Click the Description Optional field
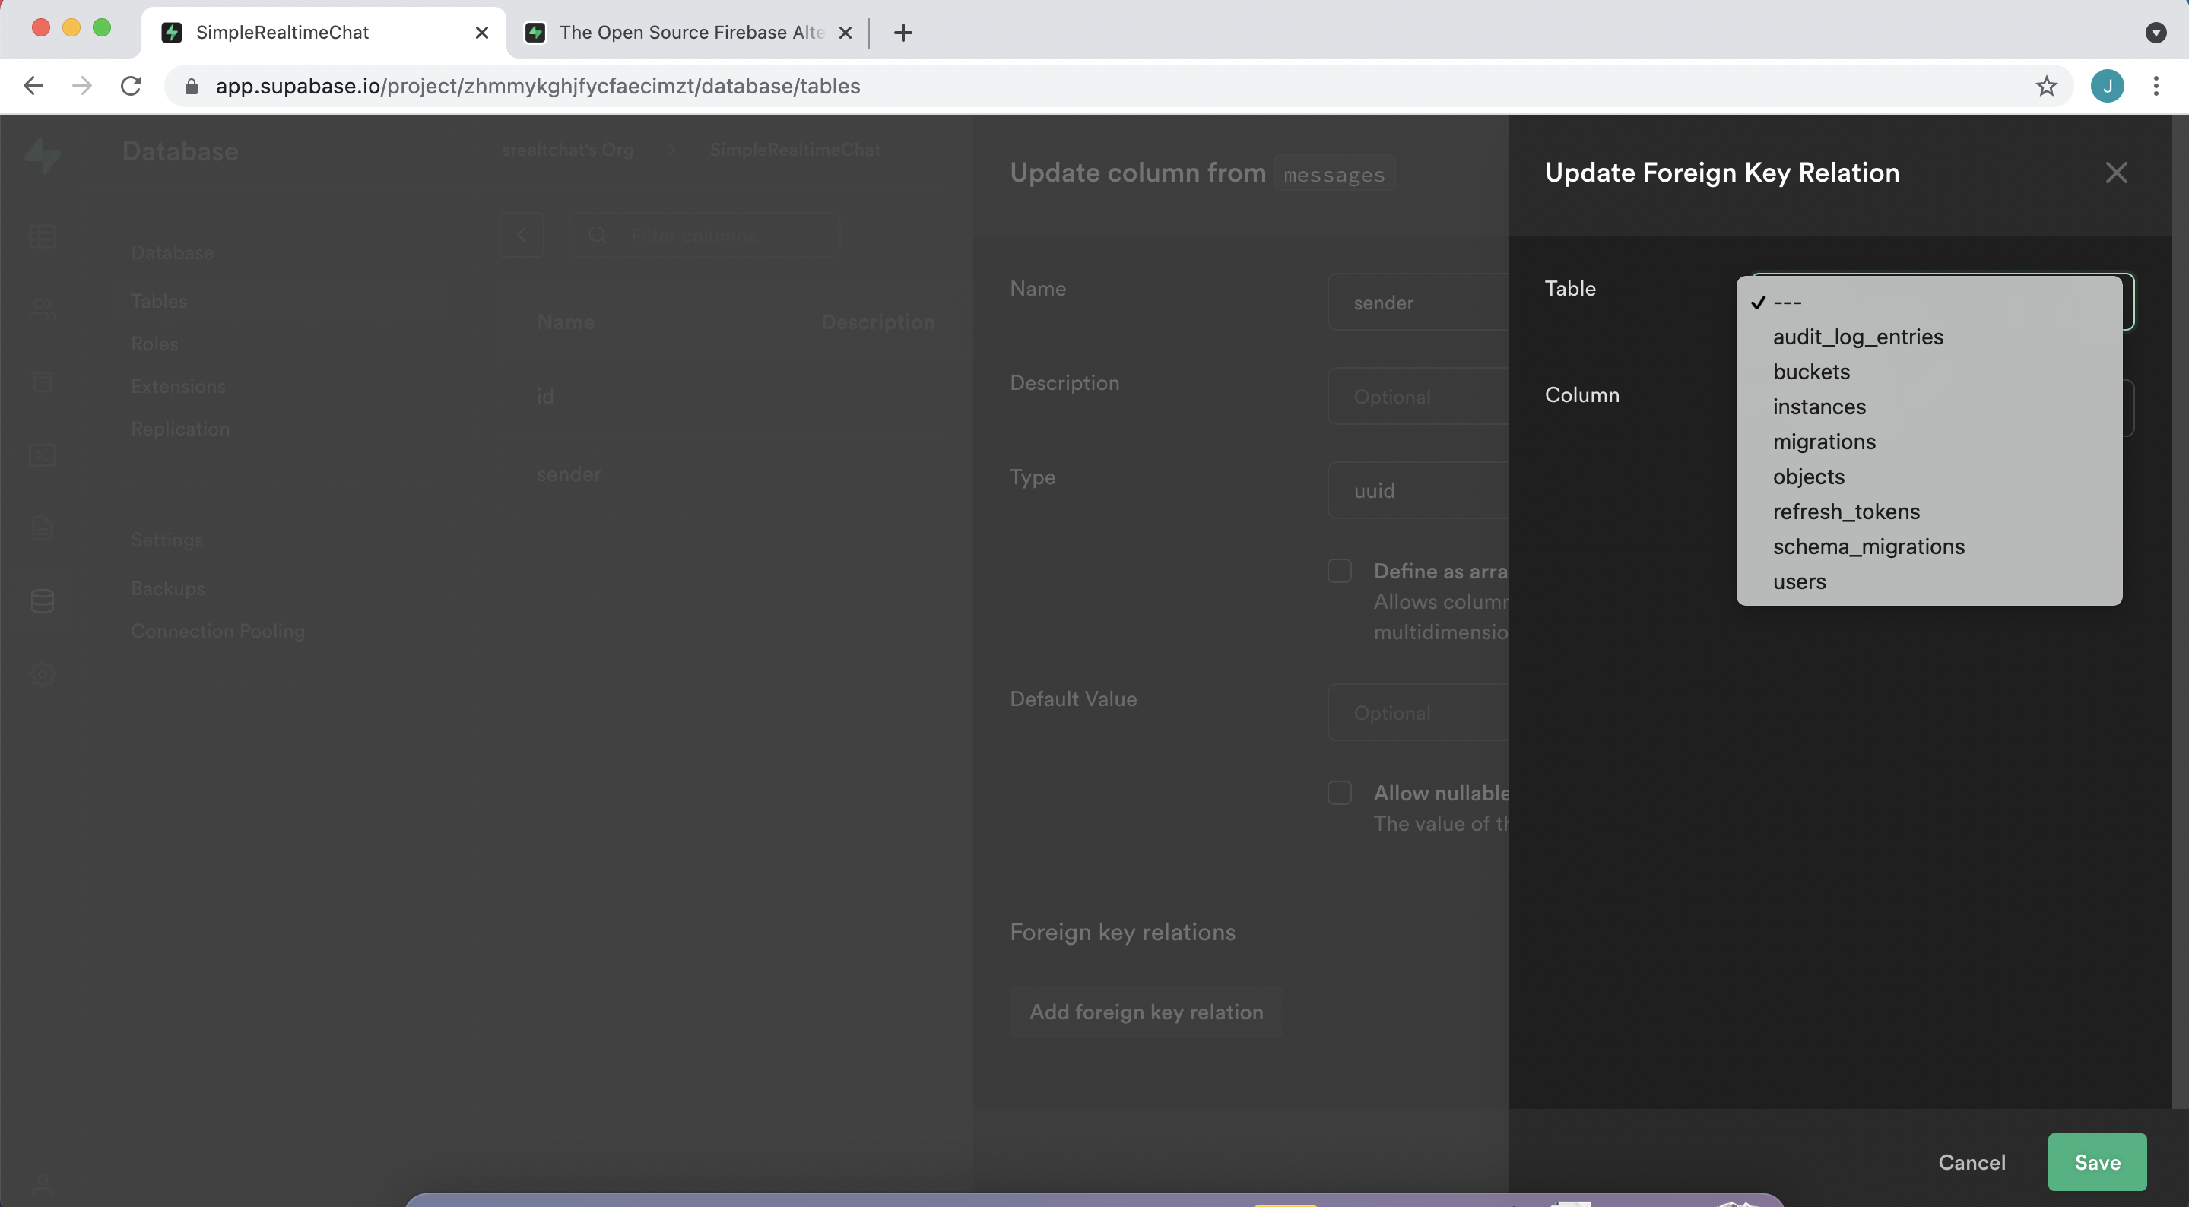Image resolution: width=2189 pixels, height=1207 pixels. coord(1417,396)
